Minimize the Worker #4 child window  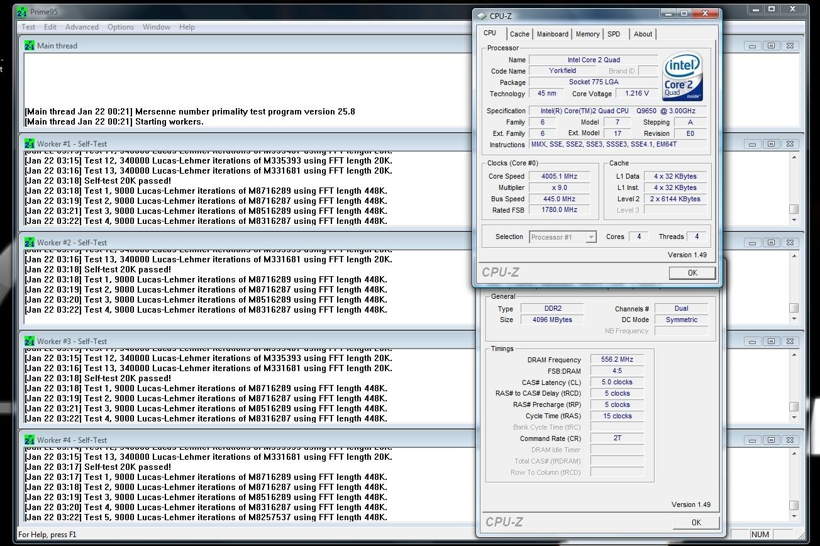point(753,440)
